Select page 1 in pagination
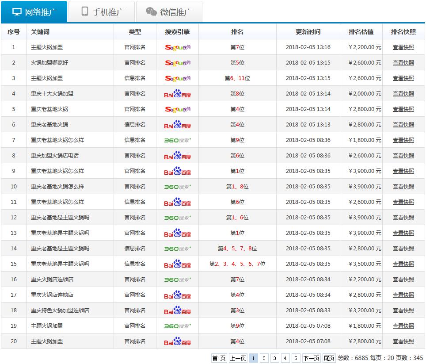 (x=253, y=358)
